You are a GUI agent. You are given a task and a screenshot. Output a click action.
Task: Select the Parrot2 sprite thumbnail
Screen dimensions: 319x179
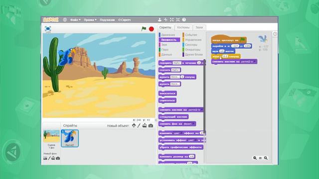point(70,138)
